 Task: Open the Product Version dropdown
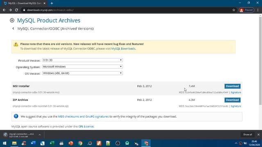82,60
